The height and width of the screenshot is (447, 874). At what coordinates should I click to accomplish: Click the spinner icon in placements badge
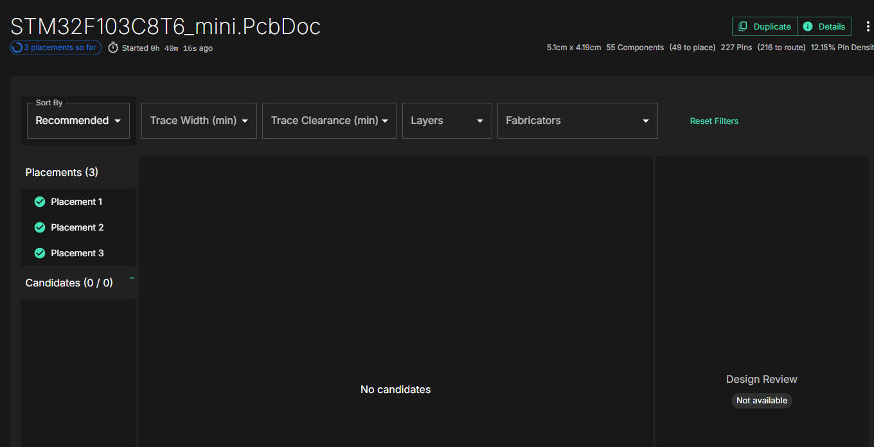click(x=17, y=48)
